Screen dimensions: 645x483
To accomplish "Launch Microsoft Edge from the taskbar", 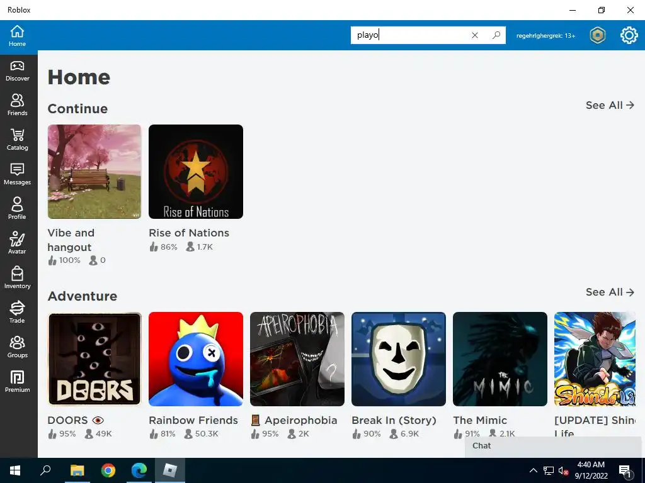I will click(139, 470).
